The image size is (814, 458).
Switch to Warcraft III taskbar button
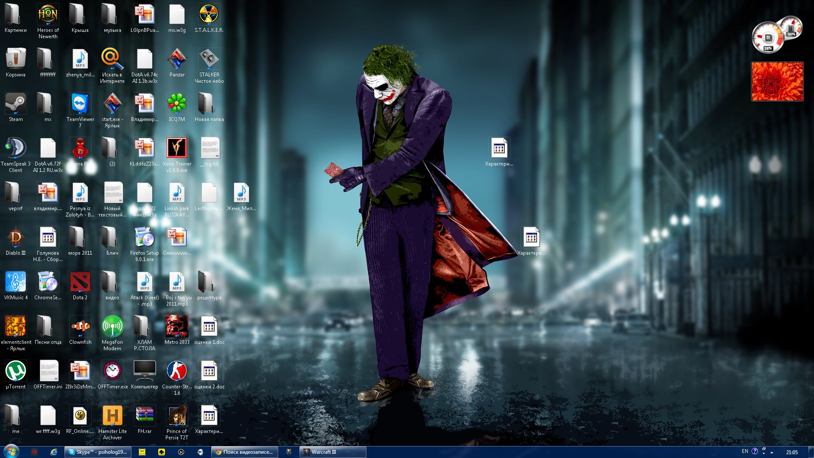tap(333, 452)
